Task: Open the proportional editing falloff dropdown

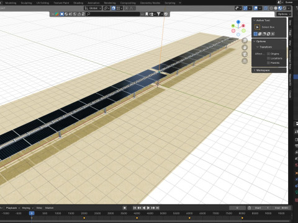Action: 132,8
